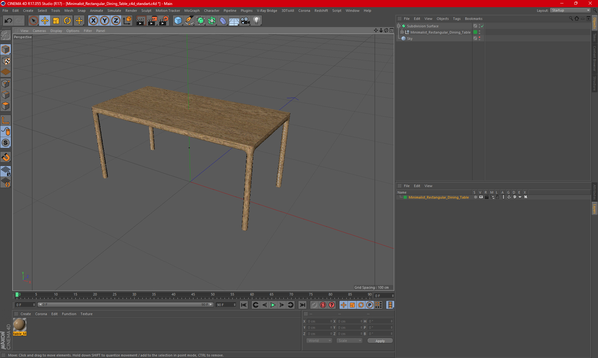
Task: Open the MoGraph menu
Action: [192, 11]
